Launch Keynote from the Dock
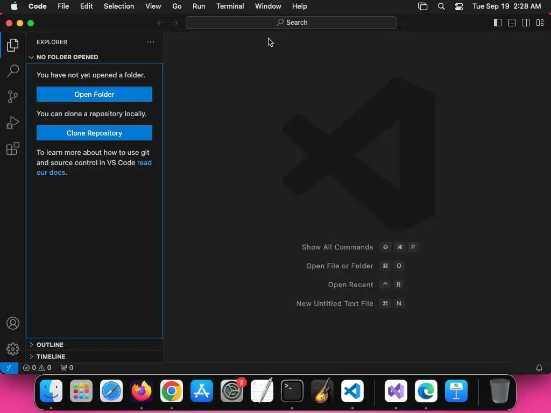Image resolution: width=551 pixels, height=413 pixels. tap(456, 391)
